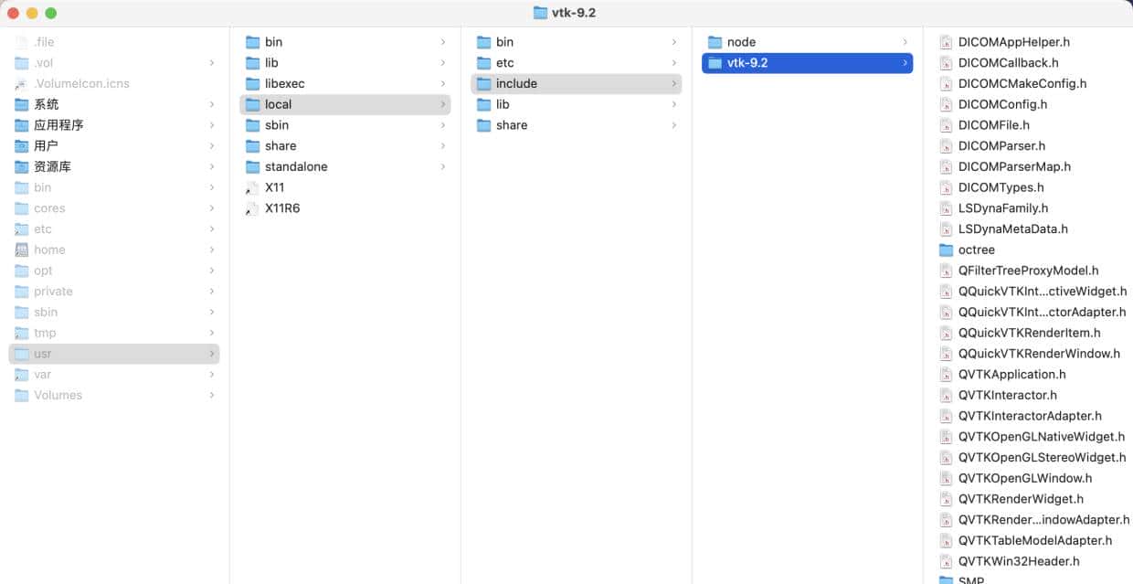Image resolution: width=1133 pixels, height=584 pixels.
Task: Open the LSDynaFamily.h header
Action: pos(1006,208)
